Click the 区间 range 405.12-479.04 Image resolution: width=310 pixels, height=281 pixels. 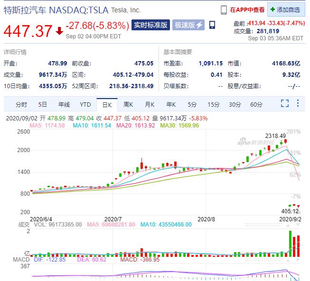(133, 75)
